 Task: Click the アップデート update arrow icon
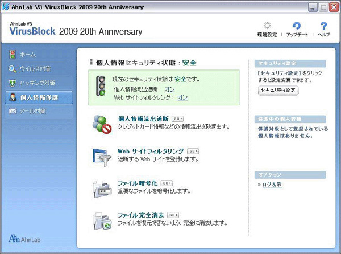[x=297, y=26]
